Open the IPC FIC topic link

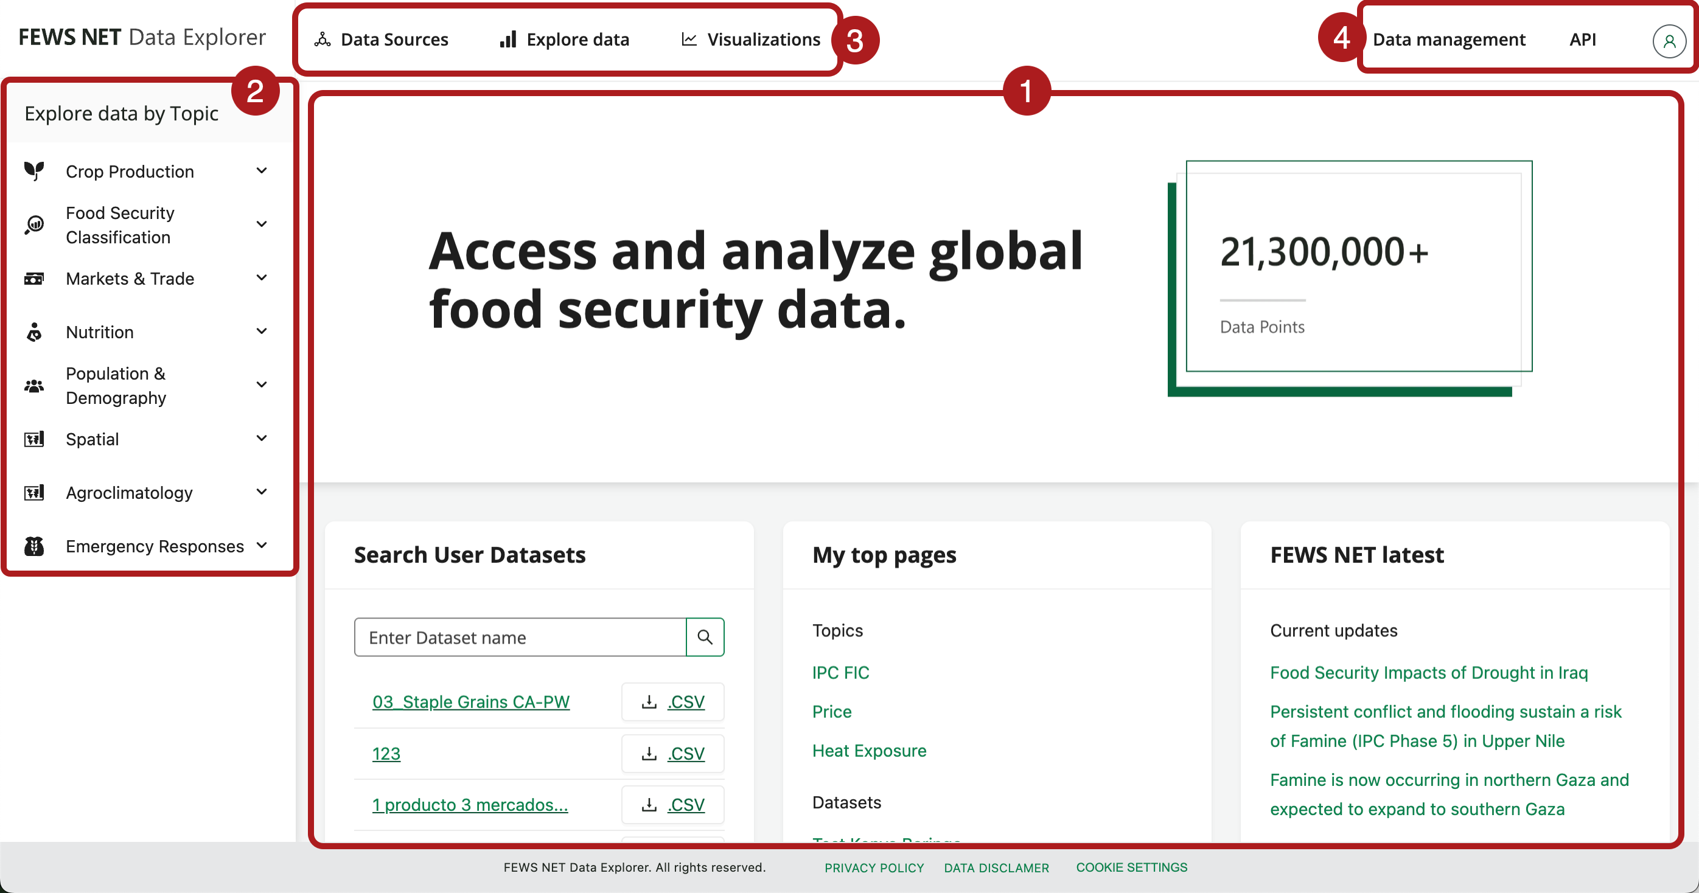[840, 672]
